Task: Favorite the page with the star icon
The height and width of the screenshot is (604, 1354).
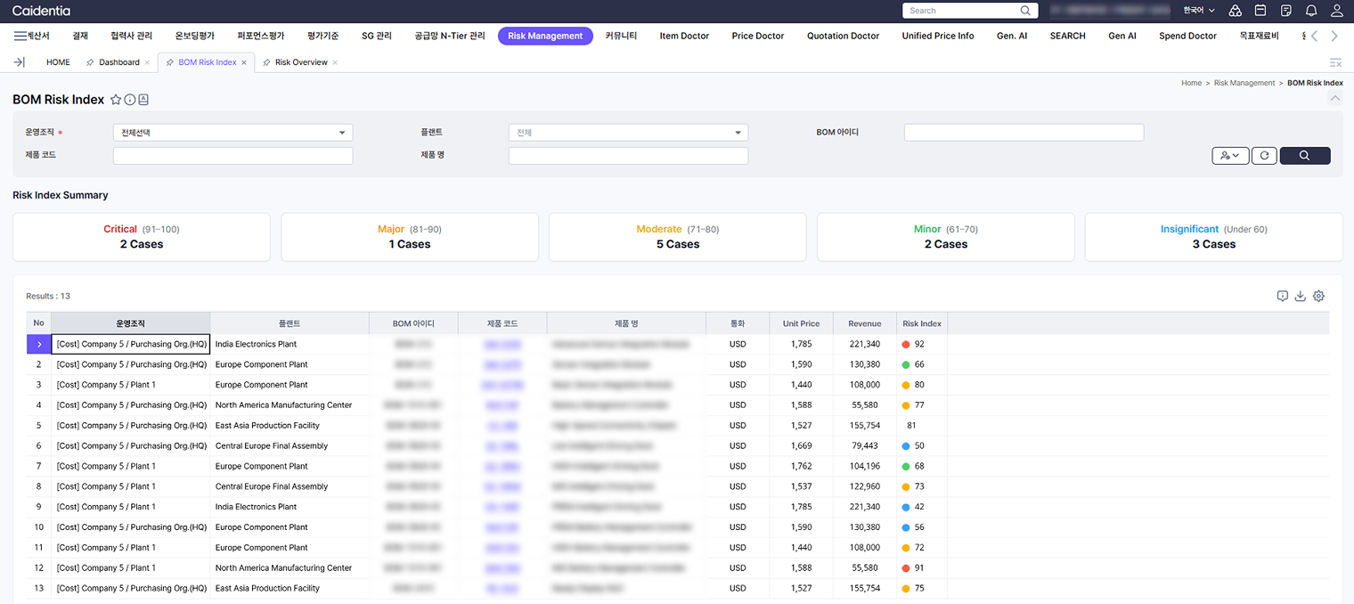Action: point(116,100)
